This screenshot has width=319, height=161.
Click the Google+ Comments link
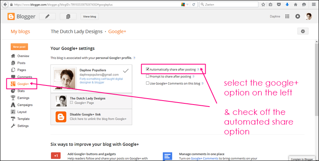click(204, 158)
